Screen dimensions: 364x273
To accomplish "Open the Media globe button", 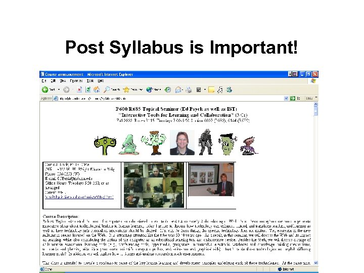I will point(154,89).
